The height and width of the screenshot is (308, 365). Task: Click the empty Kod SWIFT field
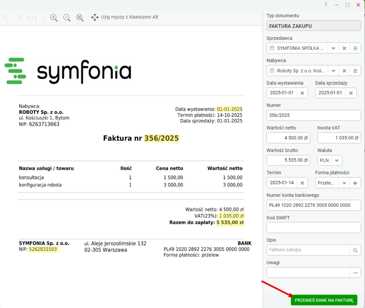point(314,228)
